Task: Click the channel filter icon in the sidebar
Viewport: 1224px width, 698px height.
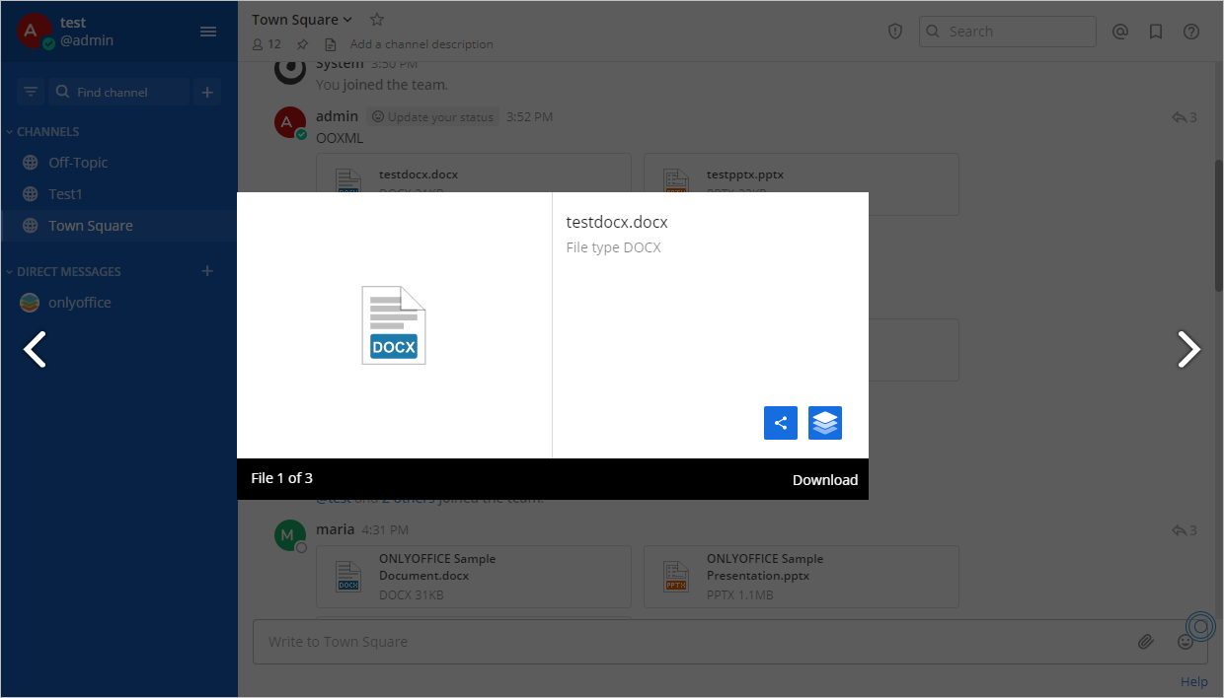Action: click(x=30, y=91)
